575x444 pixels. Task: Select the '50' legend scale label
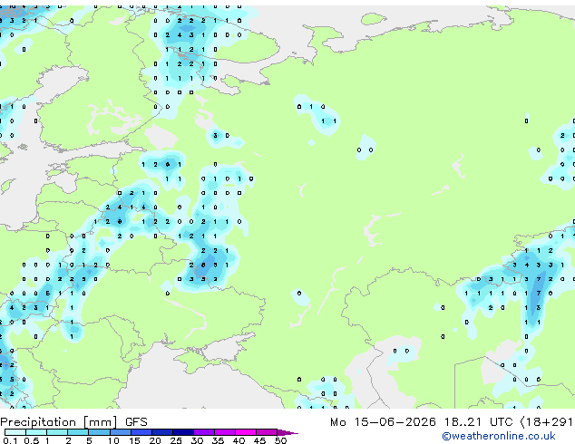pyautogui.click(x=280, y=440)
